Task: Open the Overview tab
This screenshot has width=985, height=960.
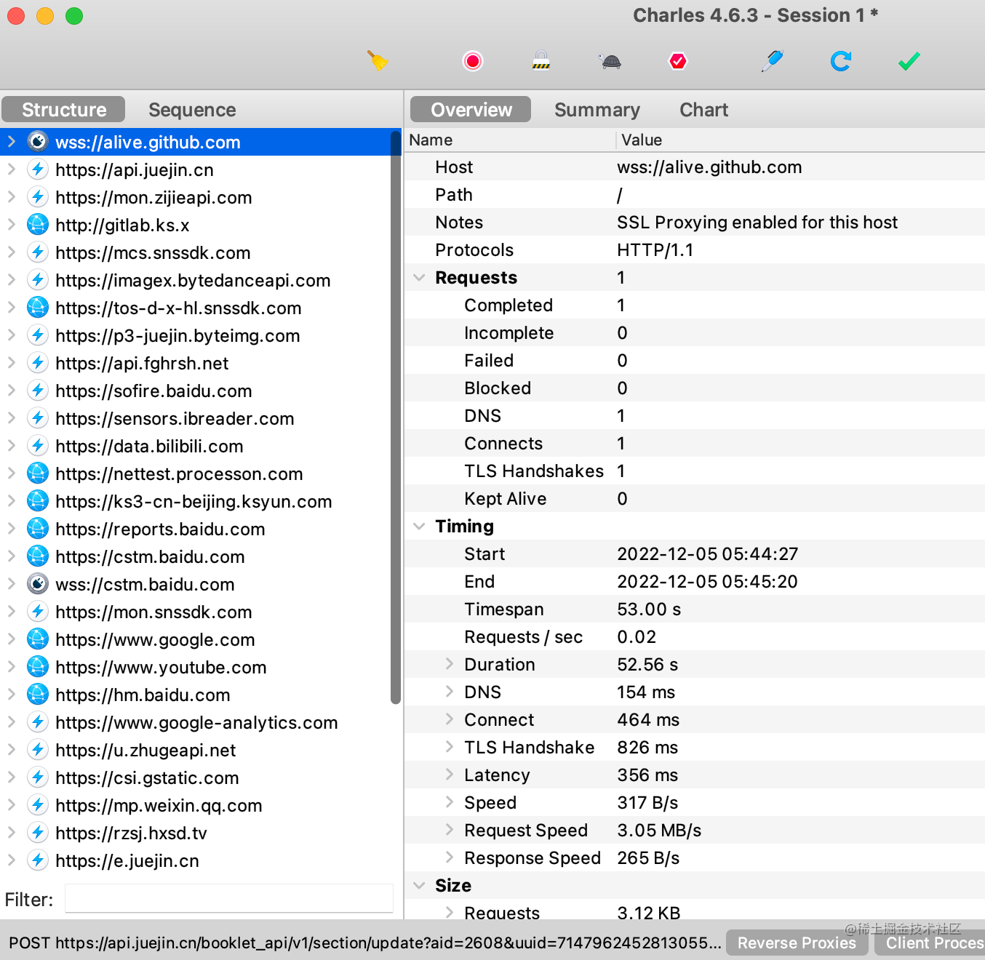Action: click(x=471, y=110)
